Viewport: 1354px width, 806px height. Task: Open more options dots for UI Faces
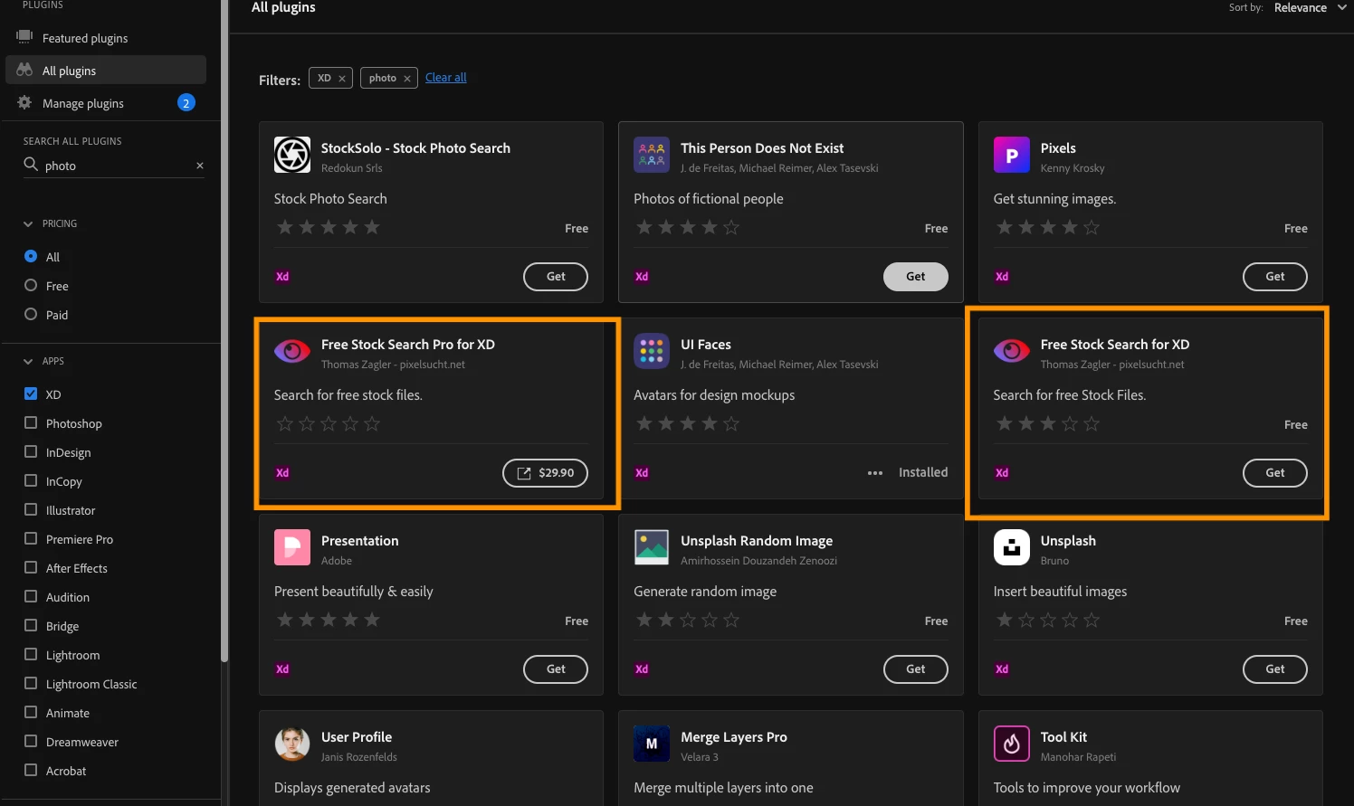point(875,473)
